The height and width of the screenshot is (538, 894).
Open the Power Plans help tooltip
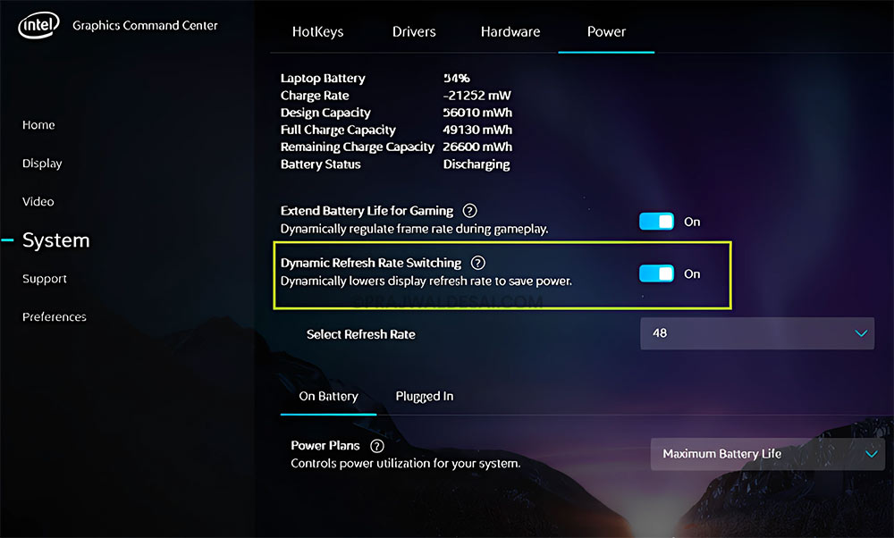tap(376, 445)
